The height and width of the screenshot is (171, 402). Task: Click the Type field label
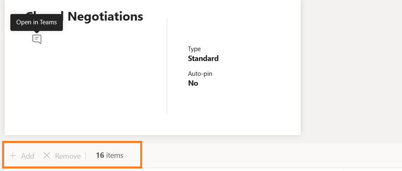tap(194, 49)
